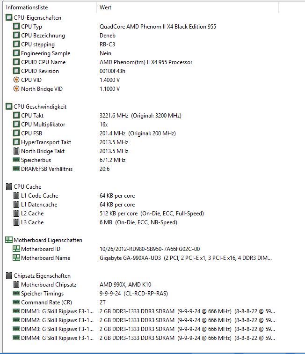Click the lightning icon for North Bridge VID

pos(16,88)
